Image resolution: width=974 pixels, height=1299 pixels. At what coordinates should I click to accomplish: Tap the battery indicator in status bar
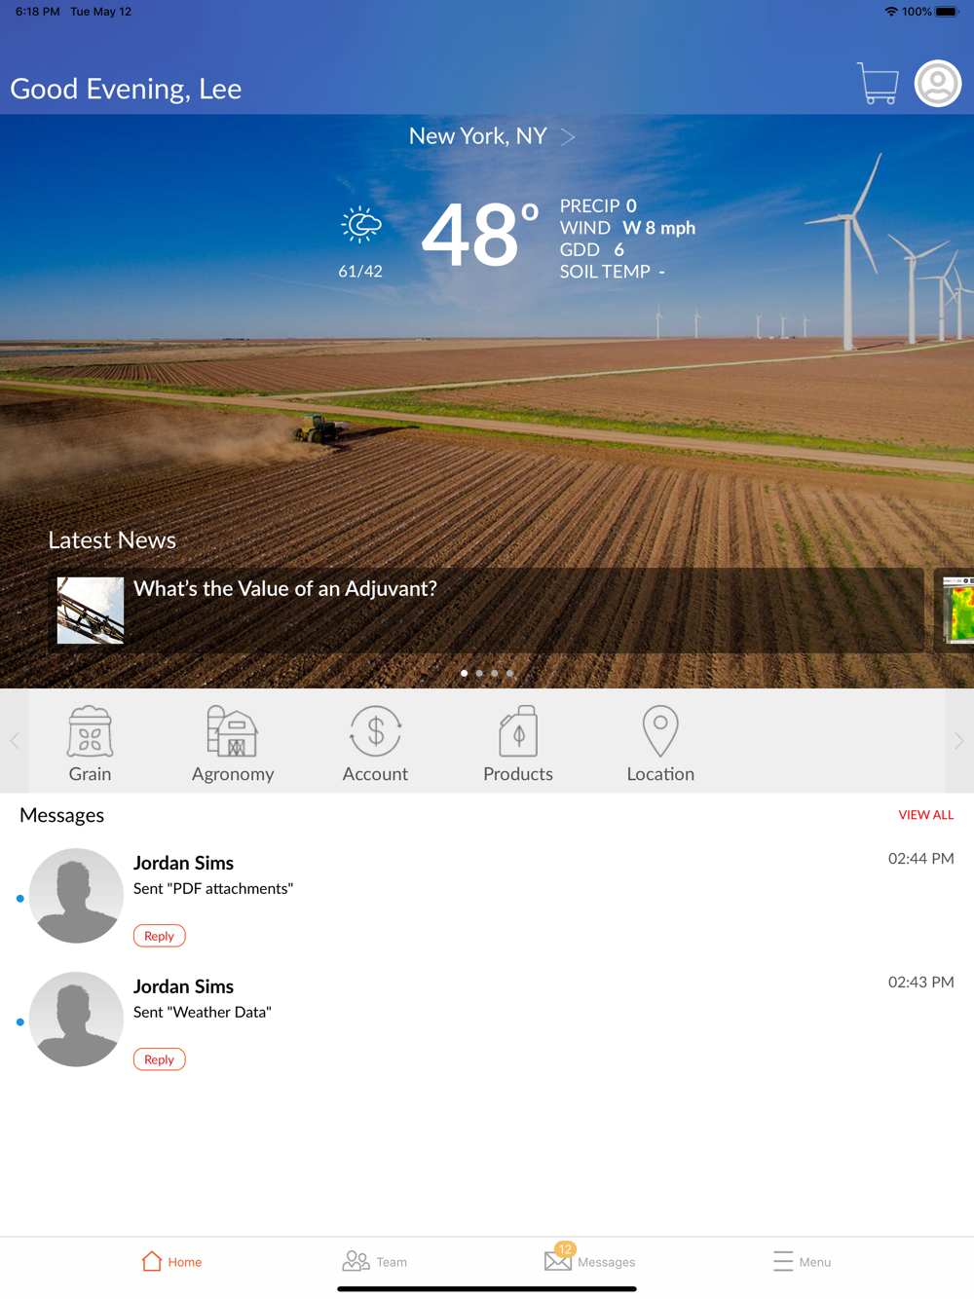pos(947,12)
